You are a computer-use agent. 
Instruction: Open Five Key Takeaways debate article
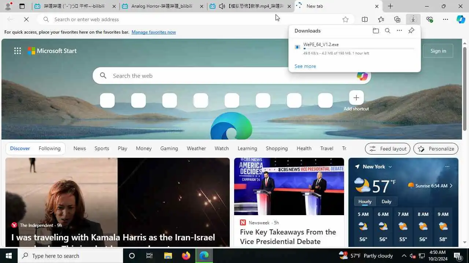288,237
